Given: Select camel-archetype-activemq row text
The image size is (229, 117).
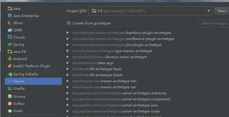Looking at the screenshot, I should point(119,93).
